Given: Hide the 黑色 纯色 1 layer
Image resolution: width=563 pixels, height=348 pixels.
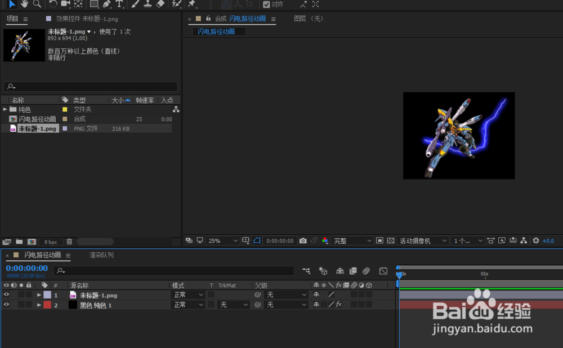Looking at the screenshot, I should click(x=6, y=305).
